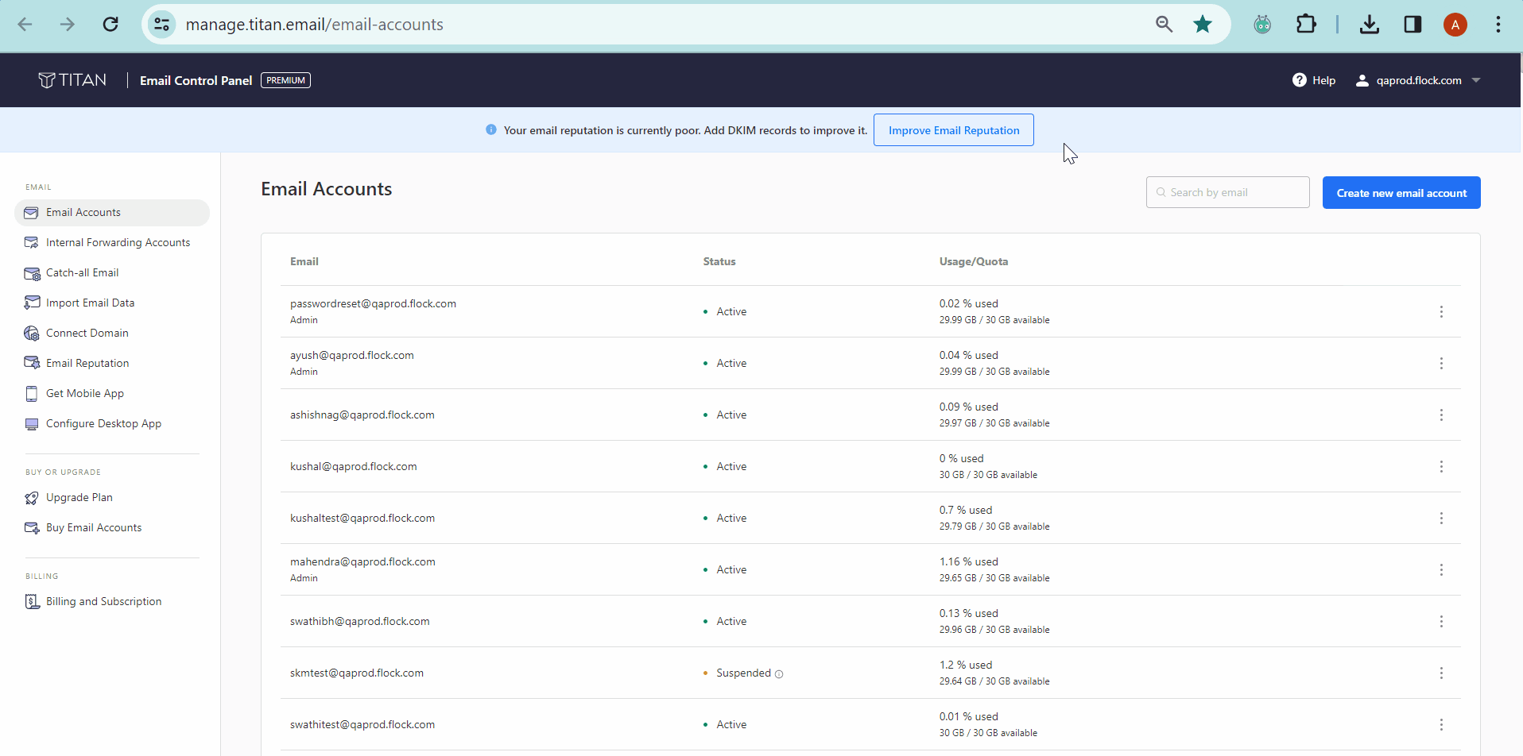Open the qaprod.flock.com account dropdown
1523x756 pixels.
[1420, 79]
